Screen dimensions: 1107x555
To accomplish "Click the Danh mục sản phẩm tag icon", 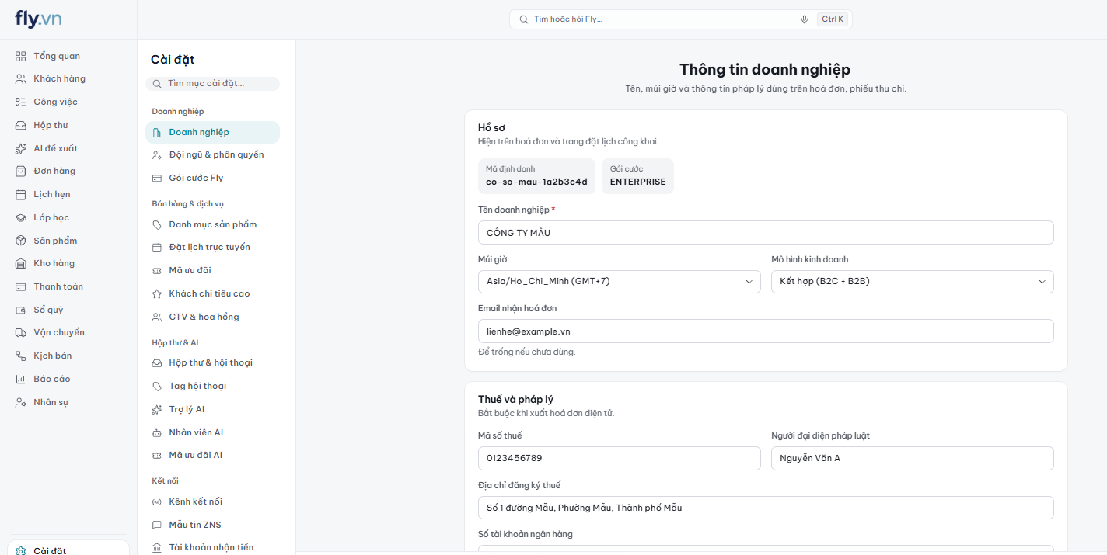I will coord(157,224).
